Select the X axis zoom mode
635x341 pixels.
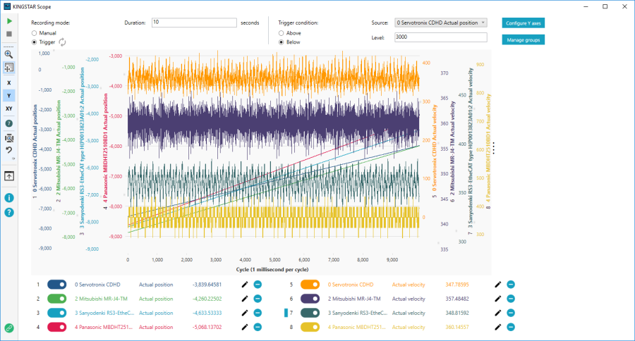pos(9,82)
